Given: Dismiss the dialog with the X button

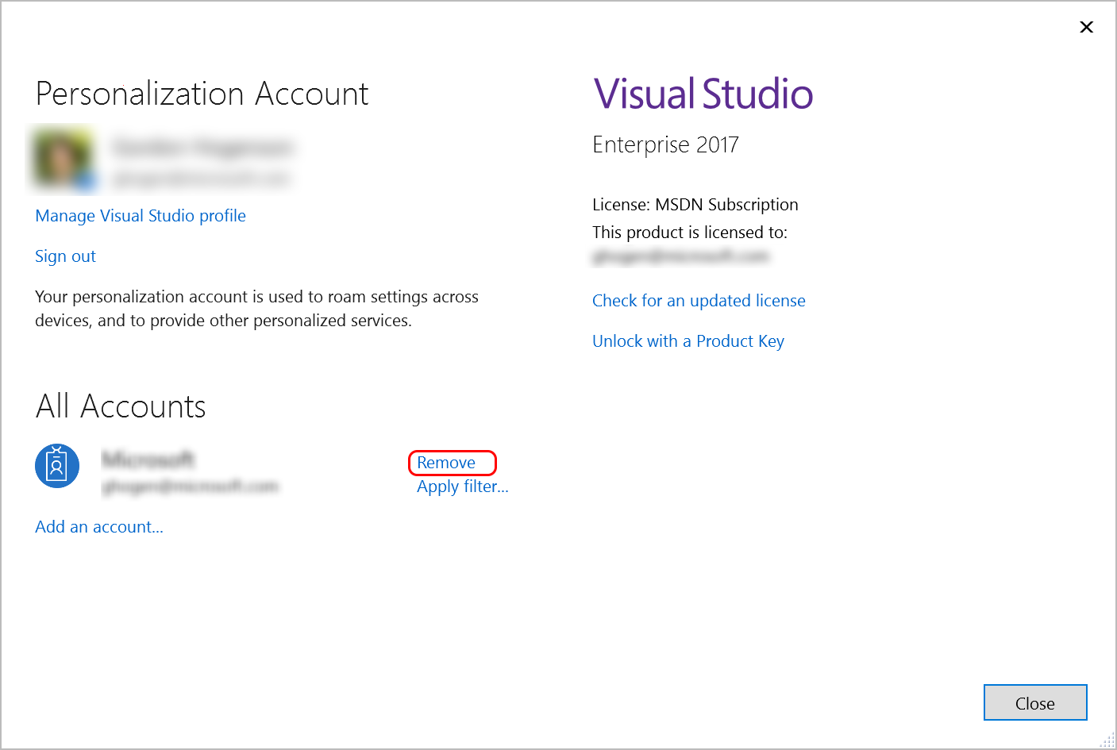Looking at the screenshot, I should pos(1086,26).
